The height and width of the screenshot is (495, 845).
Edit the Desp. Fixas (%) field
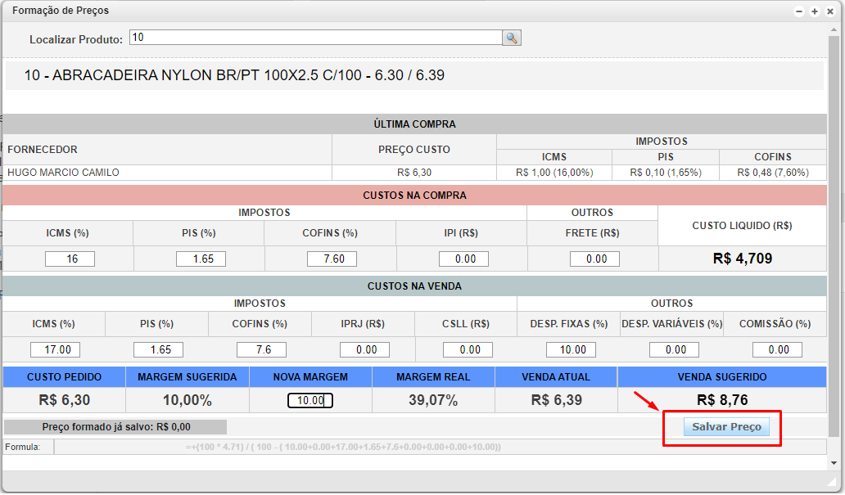(571, 349)
